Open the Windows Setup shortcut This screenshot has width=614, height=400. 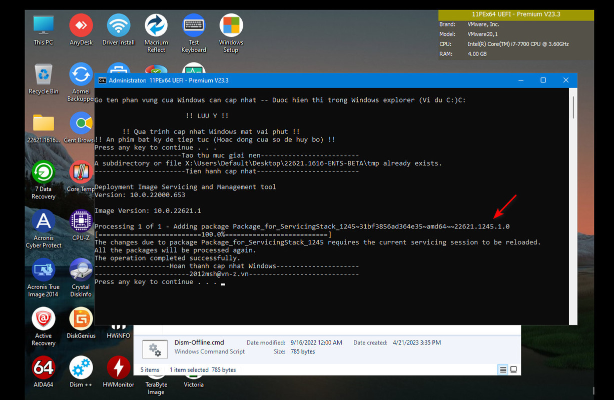point(231,33)
